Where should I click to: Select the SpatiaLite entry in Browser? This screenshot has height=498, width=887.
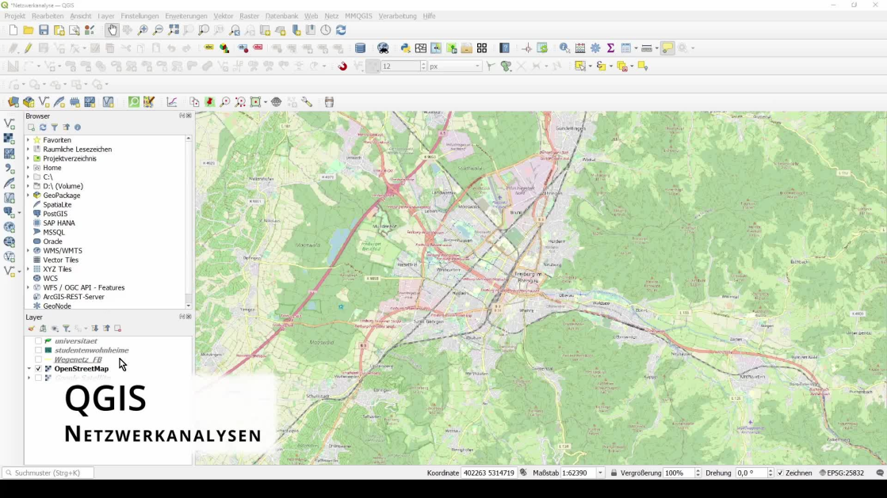pos(57,204)
